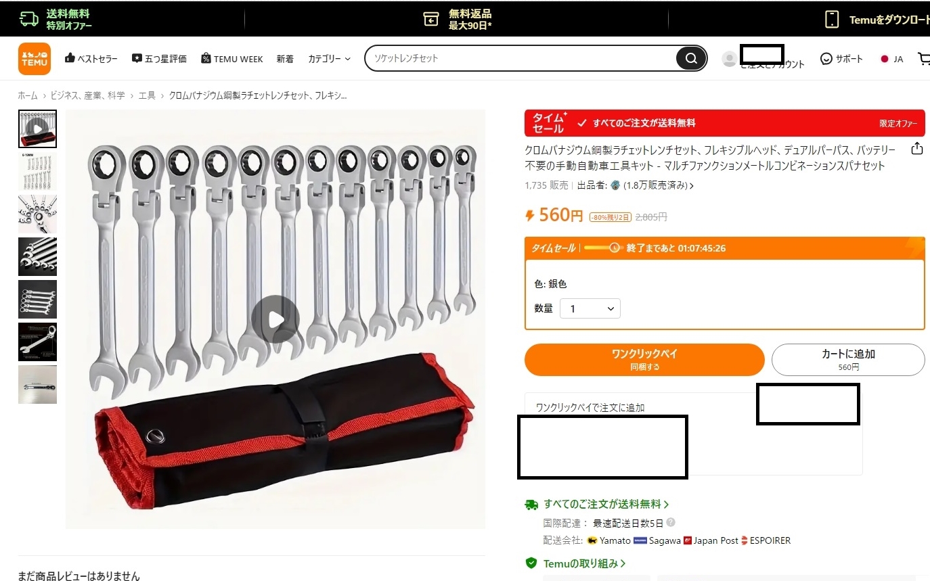Open the ベストセラー tab
The height and width of the screenshot is (581, 930).
coord(91,59)
